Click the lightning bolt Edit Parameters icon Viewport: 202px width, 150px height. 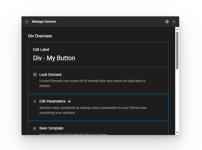(x=35, y=101)
